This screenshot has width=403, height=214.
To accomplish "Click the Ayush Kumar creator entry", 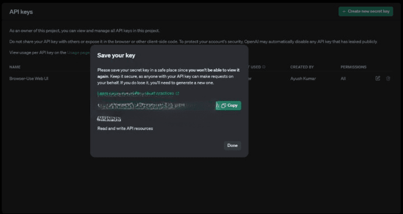I will pos(303,79).
